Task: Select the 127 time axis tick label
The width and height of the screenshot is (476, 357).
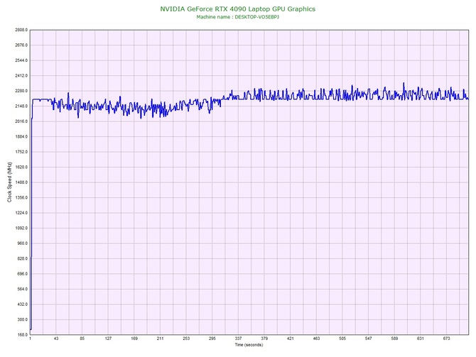Action: pos(109,339)
